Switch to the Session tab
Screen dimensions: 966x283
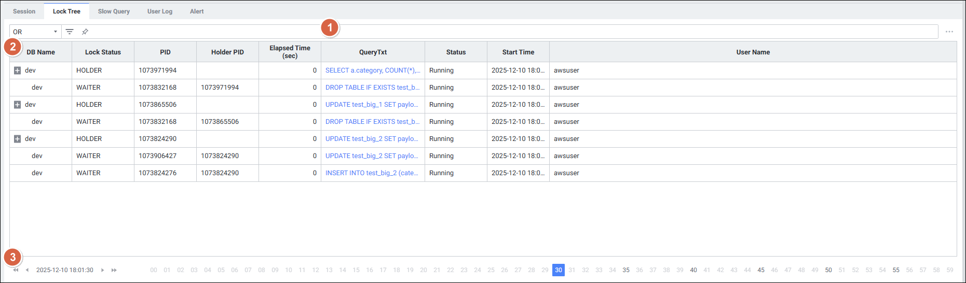point(24,11)
